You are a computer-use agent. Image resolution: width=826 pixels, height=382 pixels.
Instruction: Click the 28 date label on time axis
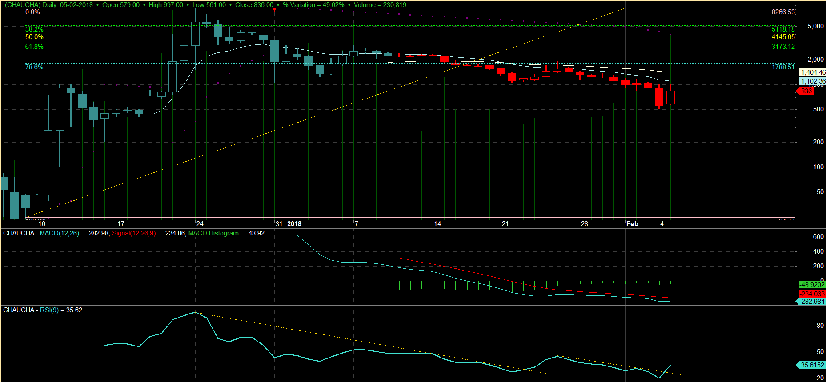click(584, 224)
